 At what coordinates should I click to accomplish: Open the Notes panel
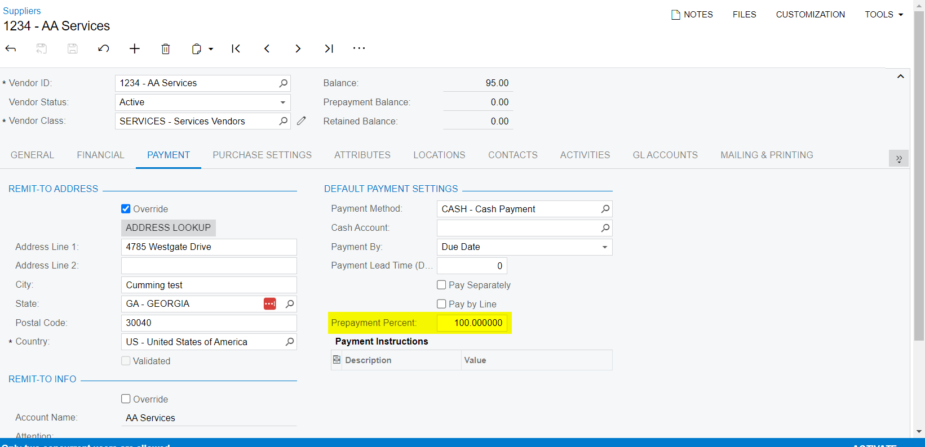point(692,15)
